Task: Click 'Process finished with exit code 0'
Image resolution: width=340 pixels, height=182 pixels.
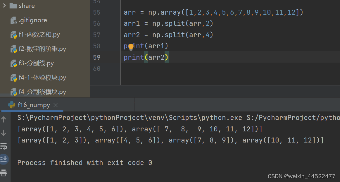Action: [85, 163]
